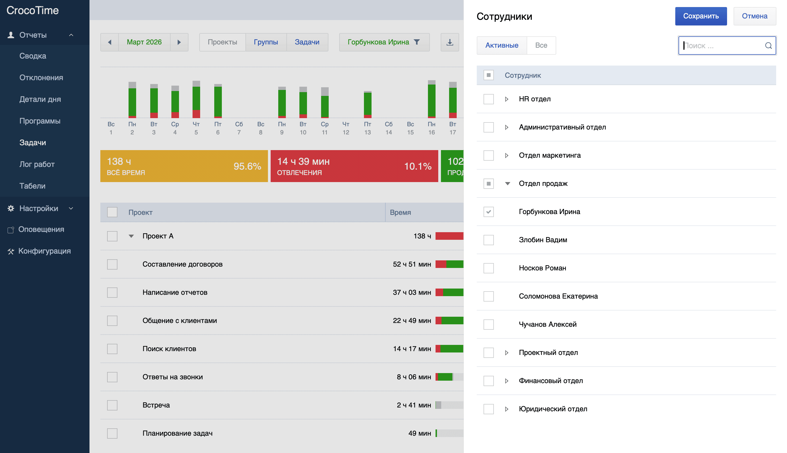Open the Программы report

pyautogui.click(x=40, y=121)
